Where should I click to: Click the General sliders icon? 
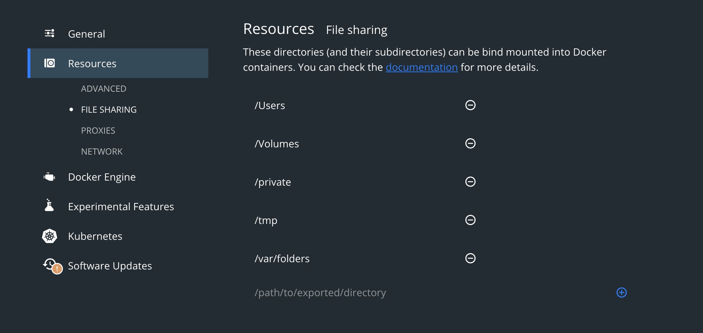coord(50,34)
